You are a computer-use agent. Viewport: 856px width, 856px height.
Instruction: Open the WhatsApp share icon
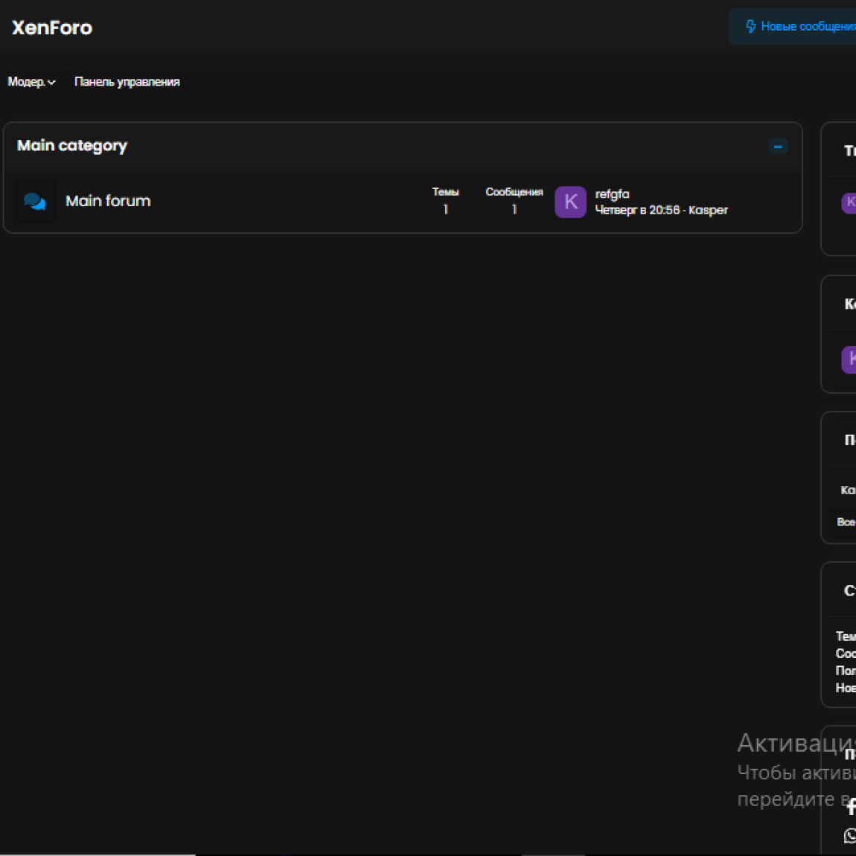coord(850,836)
